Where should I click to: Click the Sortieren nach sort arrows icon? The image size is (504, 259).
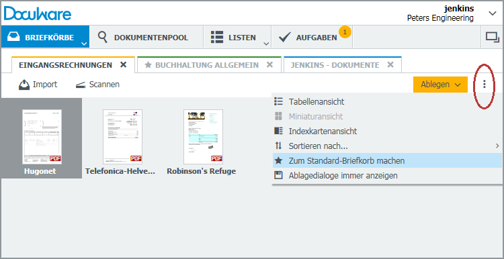coord(278,146)
